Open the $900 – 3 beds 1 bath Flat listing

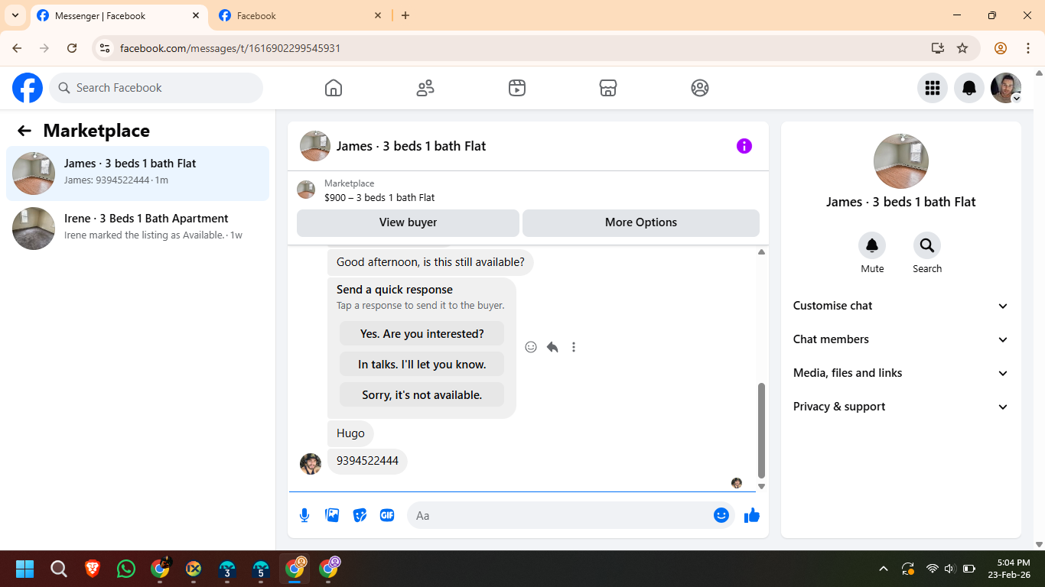379,197
